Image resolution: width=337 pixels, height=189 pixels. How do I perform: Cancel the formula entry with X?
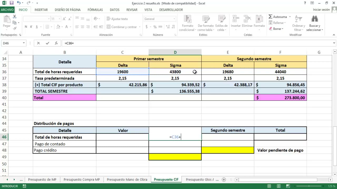[38, 43]
